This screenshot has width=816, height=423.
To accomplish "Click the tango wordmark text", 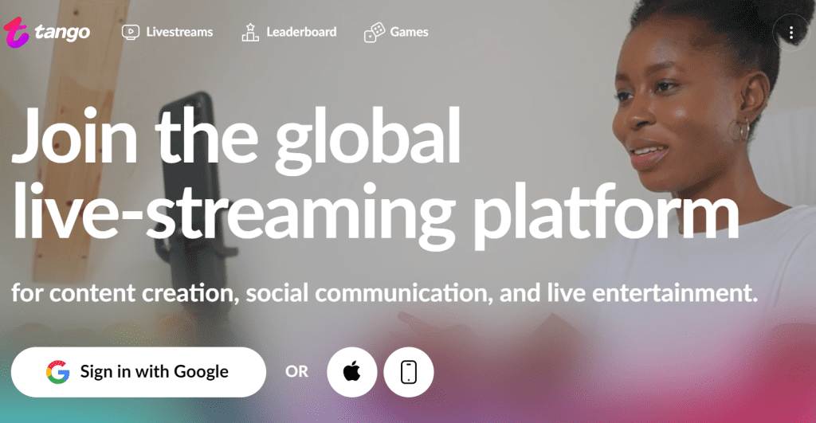I will click(62, 33).
